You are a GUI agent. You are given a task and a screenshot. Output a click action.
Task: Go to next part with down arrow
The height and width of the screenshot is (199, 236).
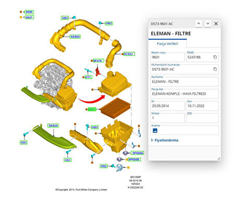point(208,24)
